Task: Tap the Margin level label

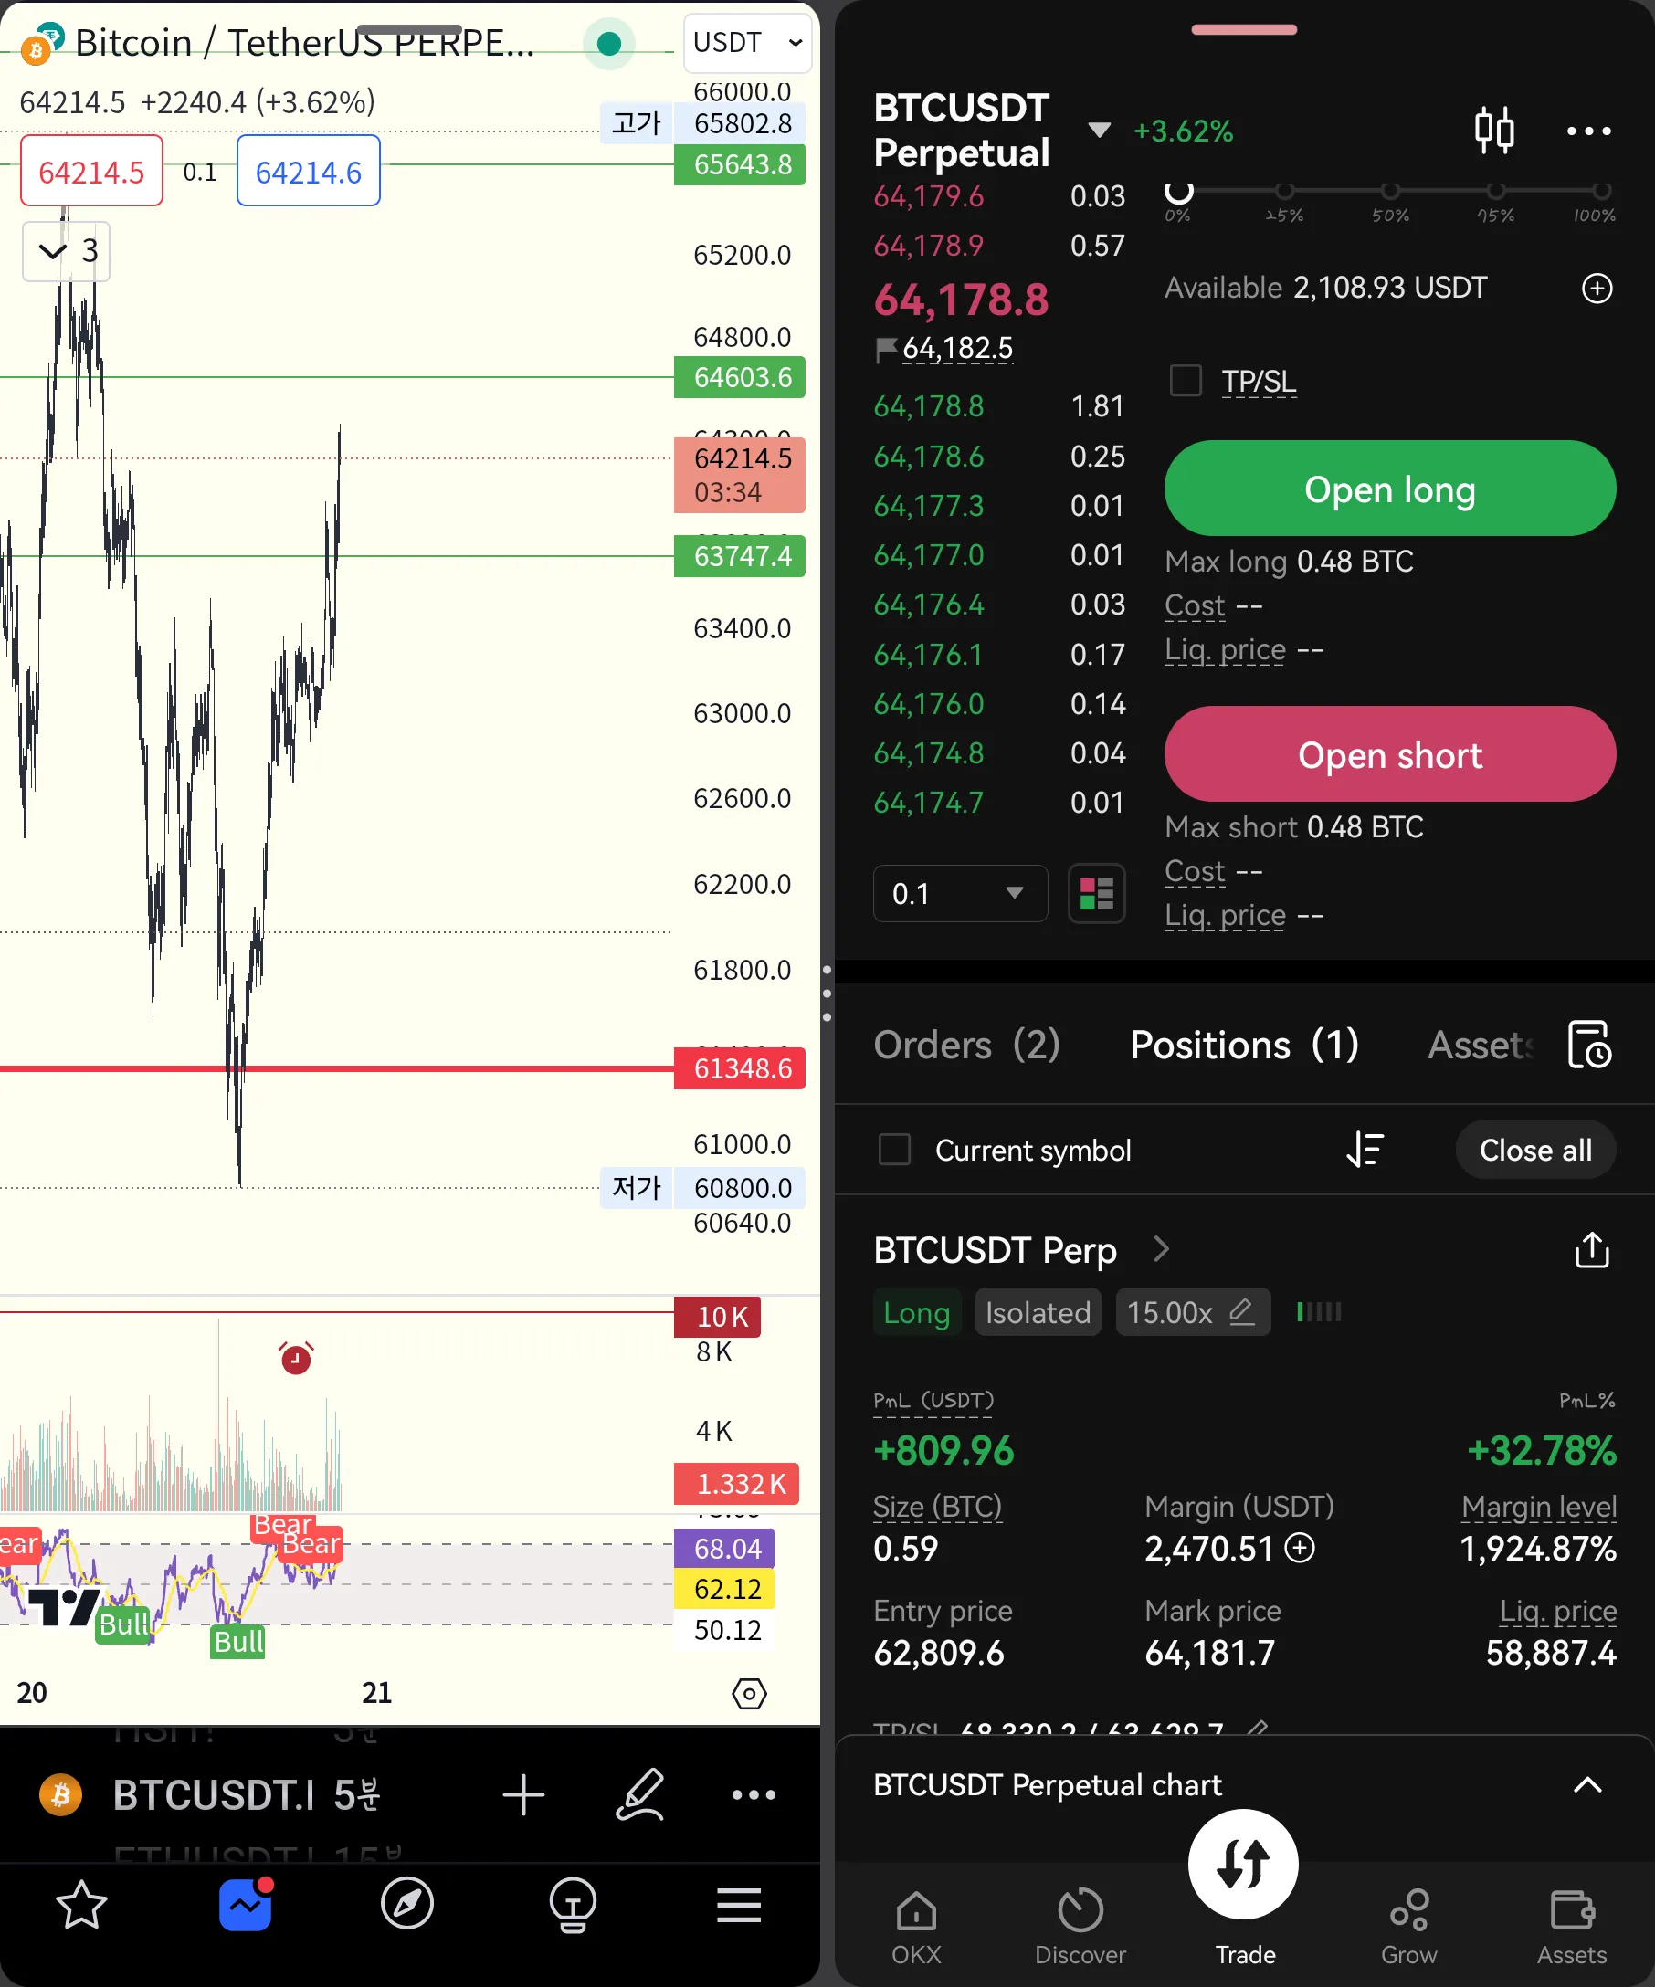Action: tap(1539, 1507)
